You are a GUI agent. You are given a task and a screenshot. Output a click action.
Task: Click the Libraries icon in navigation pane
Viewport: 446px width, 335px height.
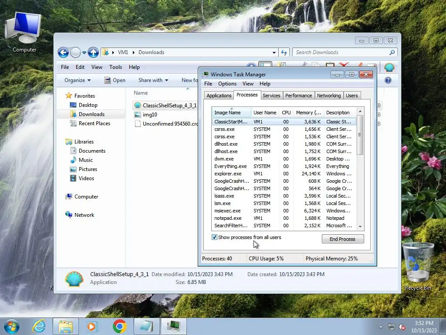(x=68, y=142)
